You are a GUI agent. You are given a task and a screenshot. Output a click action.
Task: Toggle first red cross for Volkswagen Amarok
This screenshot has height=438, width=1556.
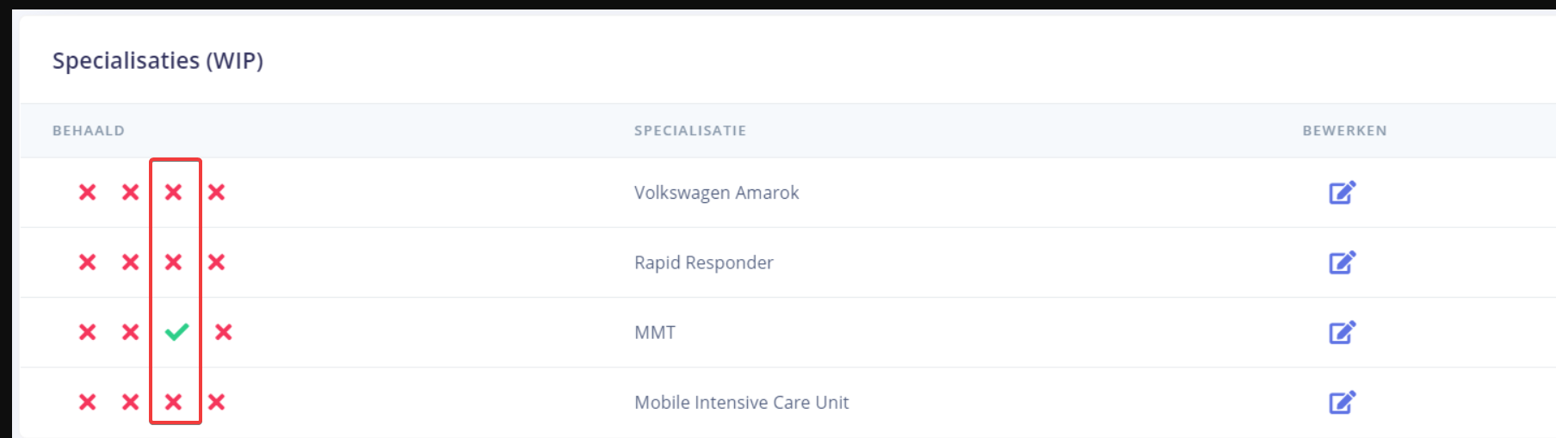coord(87,192)
